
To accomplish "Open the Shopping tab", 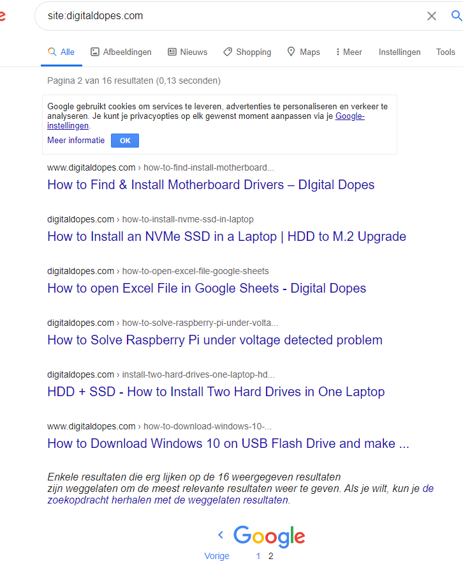I will click(247, 52).
